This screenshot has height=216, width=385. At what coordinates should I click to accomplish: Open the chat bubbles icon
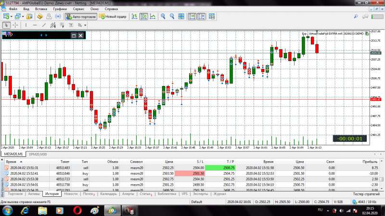point(365,16)
